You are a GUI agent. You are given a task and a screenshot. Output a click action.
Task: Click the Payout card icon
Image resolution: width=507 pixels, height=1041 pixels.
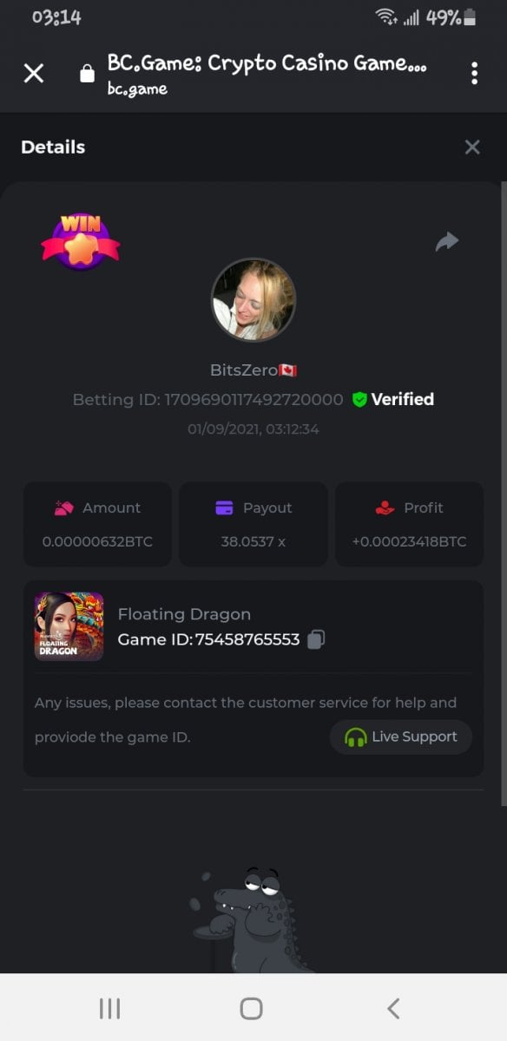pos(224,508)
